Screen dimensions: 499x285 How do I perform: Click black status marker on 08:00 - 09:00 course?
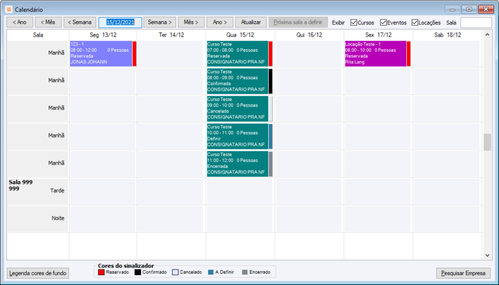pos(271,82)
